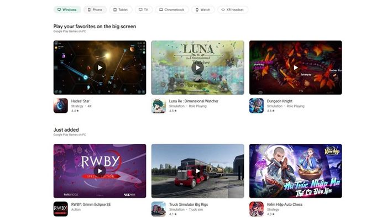Click the Simulation · Role Playing label under Luna Re
Screen dimensions: 387x218
187,106
